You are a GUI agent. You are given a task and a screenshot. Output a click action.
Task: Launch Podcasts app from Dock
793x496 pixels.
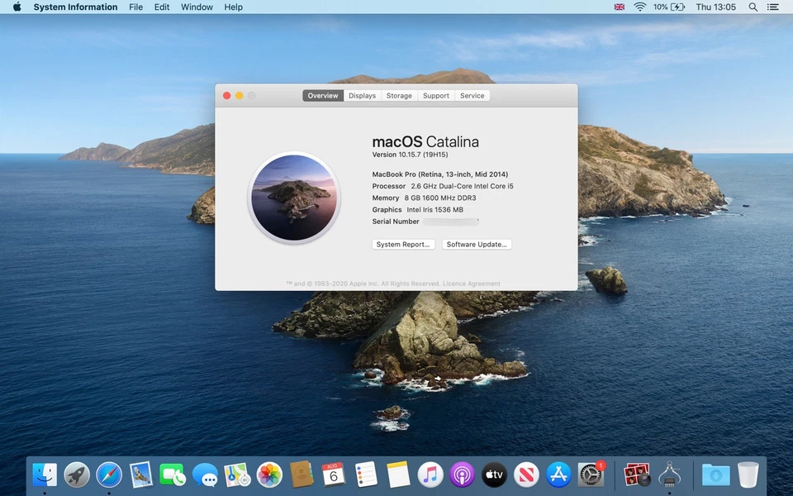point(462,475)
